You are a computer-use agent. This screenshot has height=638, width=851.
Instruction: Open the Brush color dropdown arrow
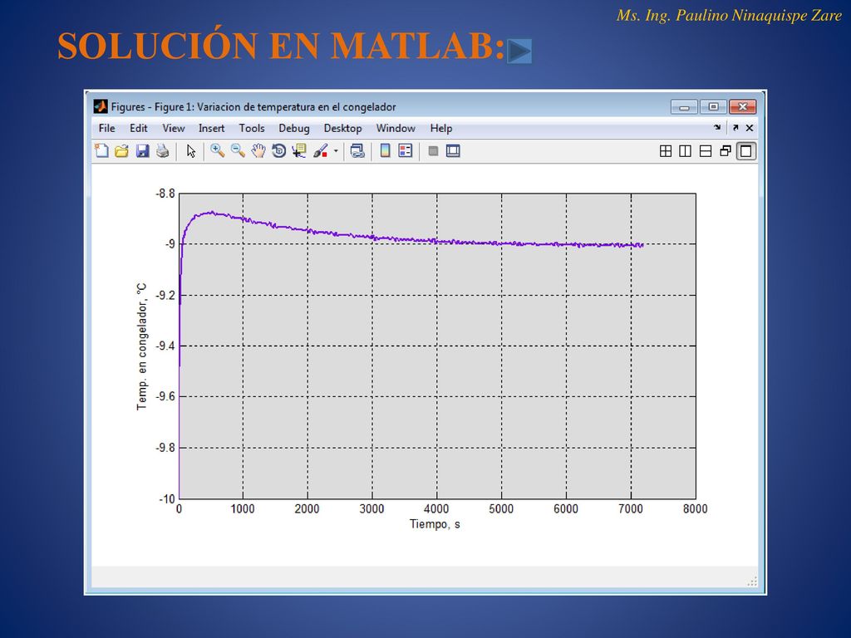coord(336,151)
